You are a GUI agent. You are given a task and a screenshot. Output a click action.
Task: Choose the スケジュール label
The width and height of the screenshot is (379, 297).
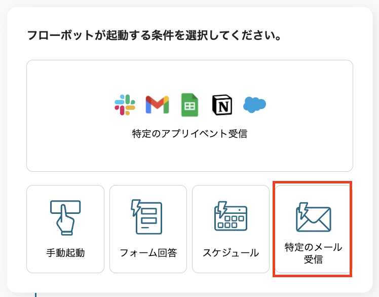coord(231,253)
